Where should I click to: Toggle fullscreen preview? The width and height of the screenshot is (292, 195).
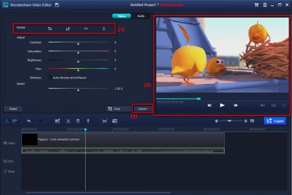pyautogui.click(x=284, y=105)
